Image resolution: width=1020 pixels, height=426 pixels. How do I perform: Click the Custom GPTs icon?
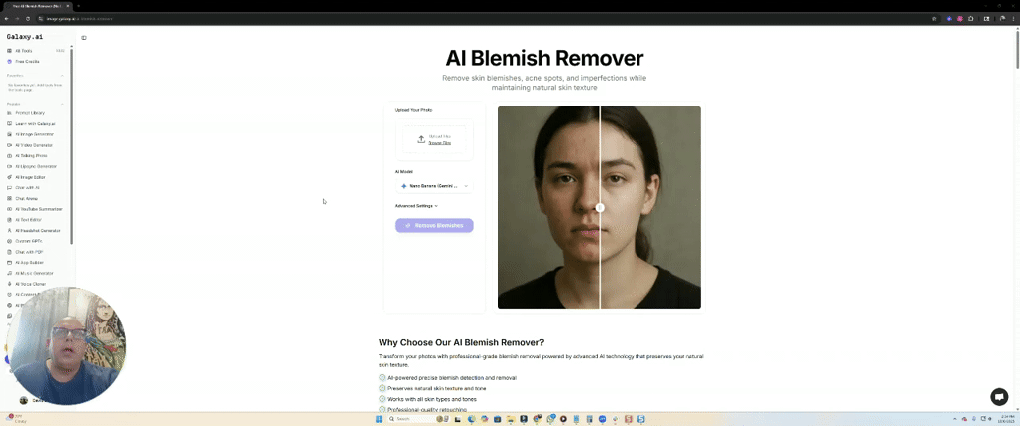(x=9, y=241)
